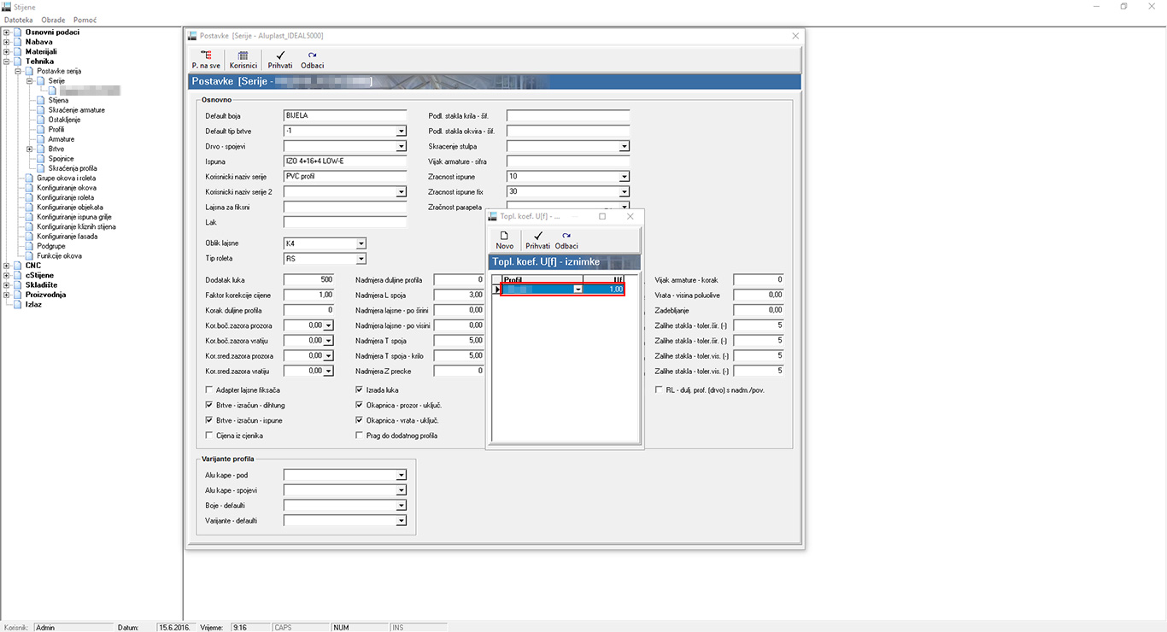Open 'Konfiguriranje okova' tree node
The width and height of the screenshot is (1167, 632).
pyautogui.click(x=67, y=188)
